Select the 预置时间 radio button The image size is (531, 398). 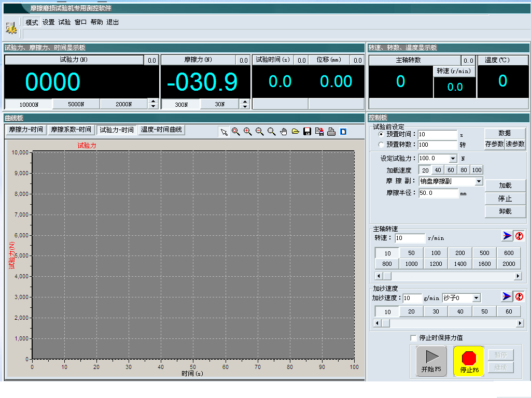pyautogui.click(x=381, y=134)
